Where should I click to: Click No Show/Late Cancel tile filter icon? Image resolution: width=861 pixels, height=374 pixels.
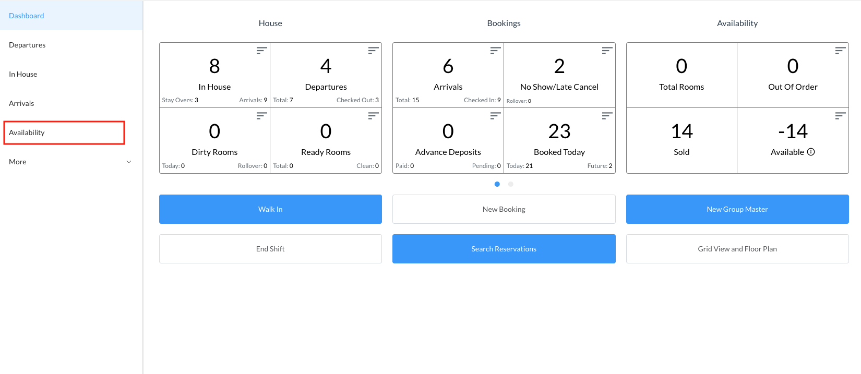(x=607, y=51)
